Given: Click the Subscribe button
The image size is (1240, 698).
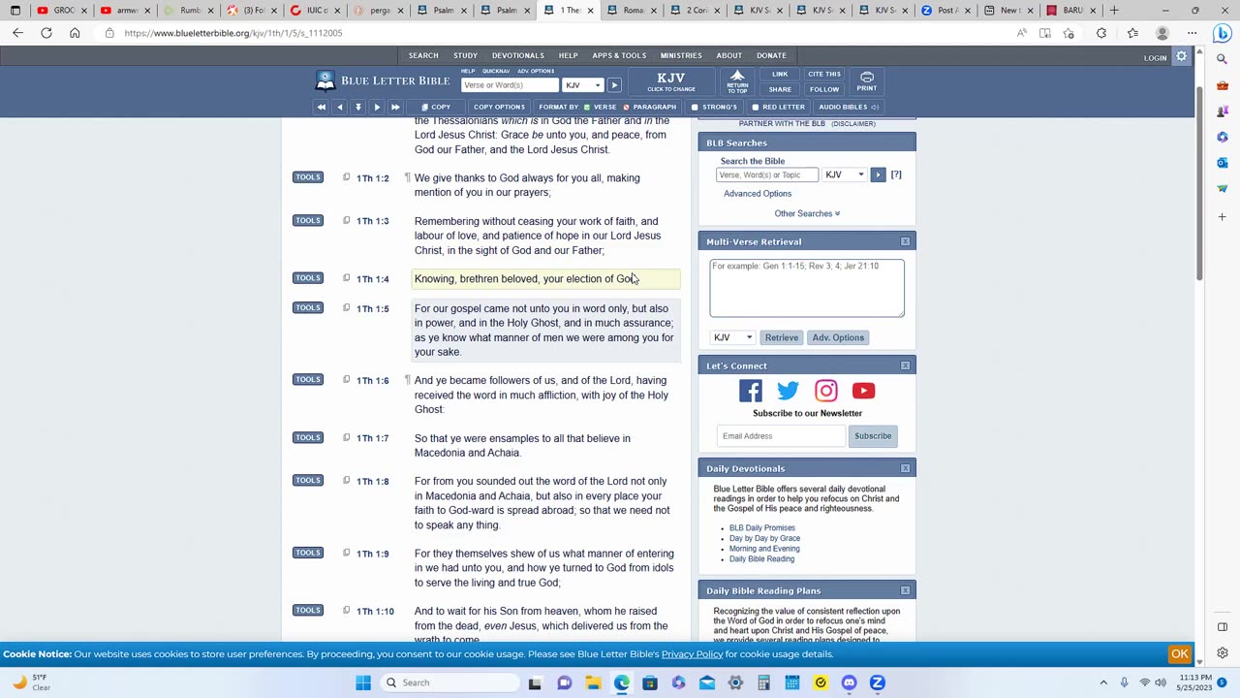Looking at the screenshot, I should pos(873,436).
